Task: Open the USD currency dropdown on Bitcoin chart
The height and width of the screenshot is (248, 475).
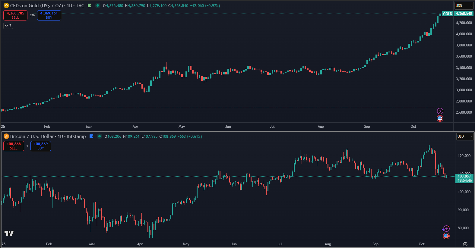Action: coord(465,137)
